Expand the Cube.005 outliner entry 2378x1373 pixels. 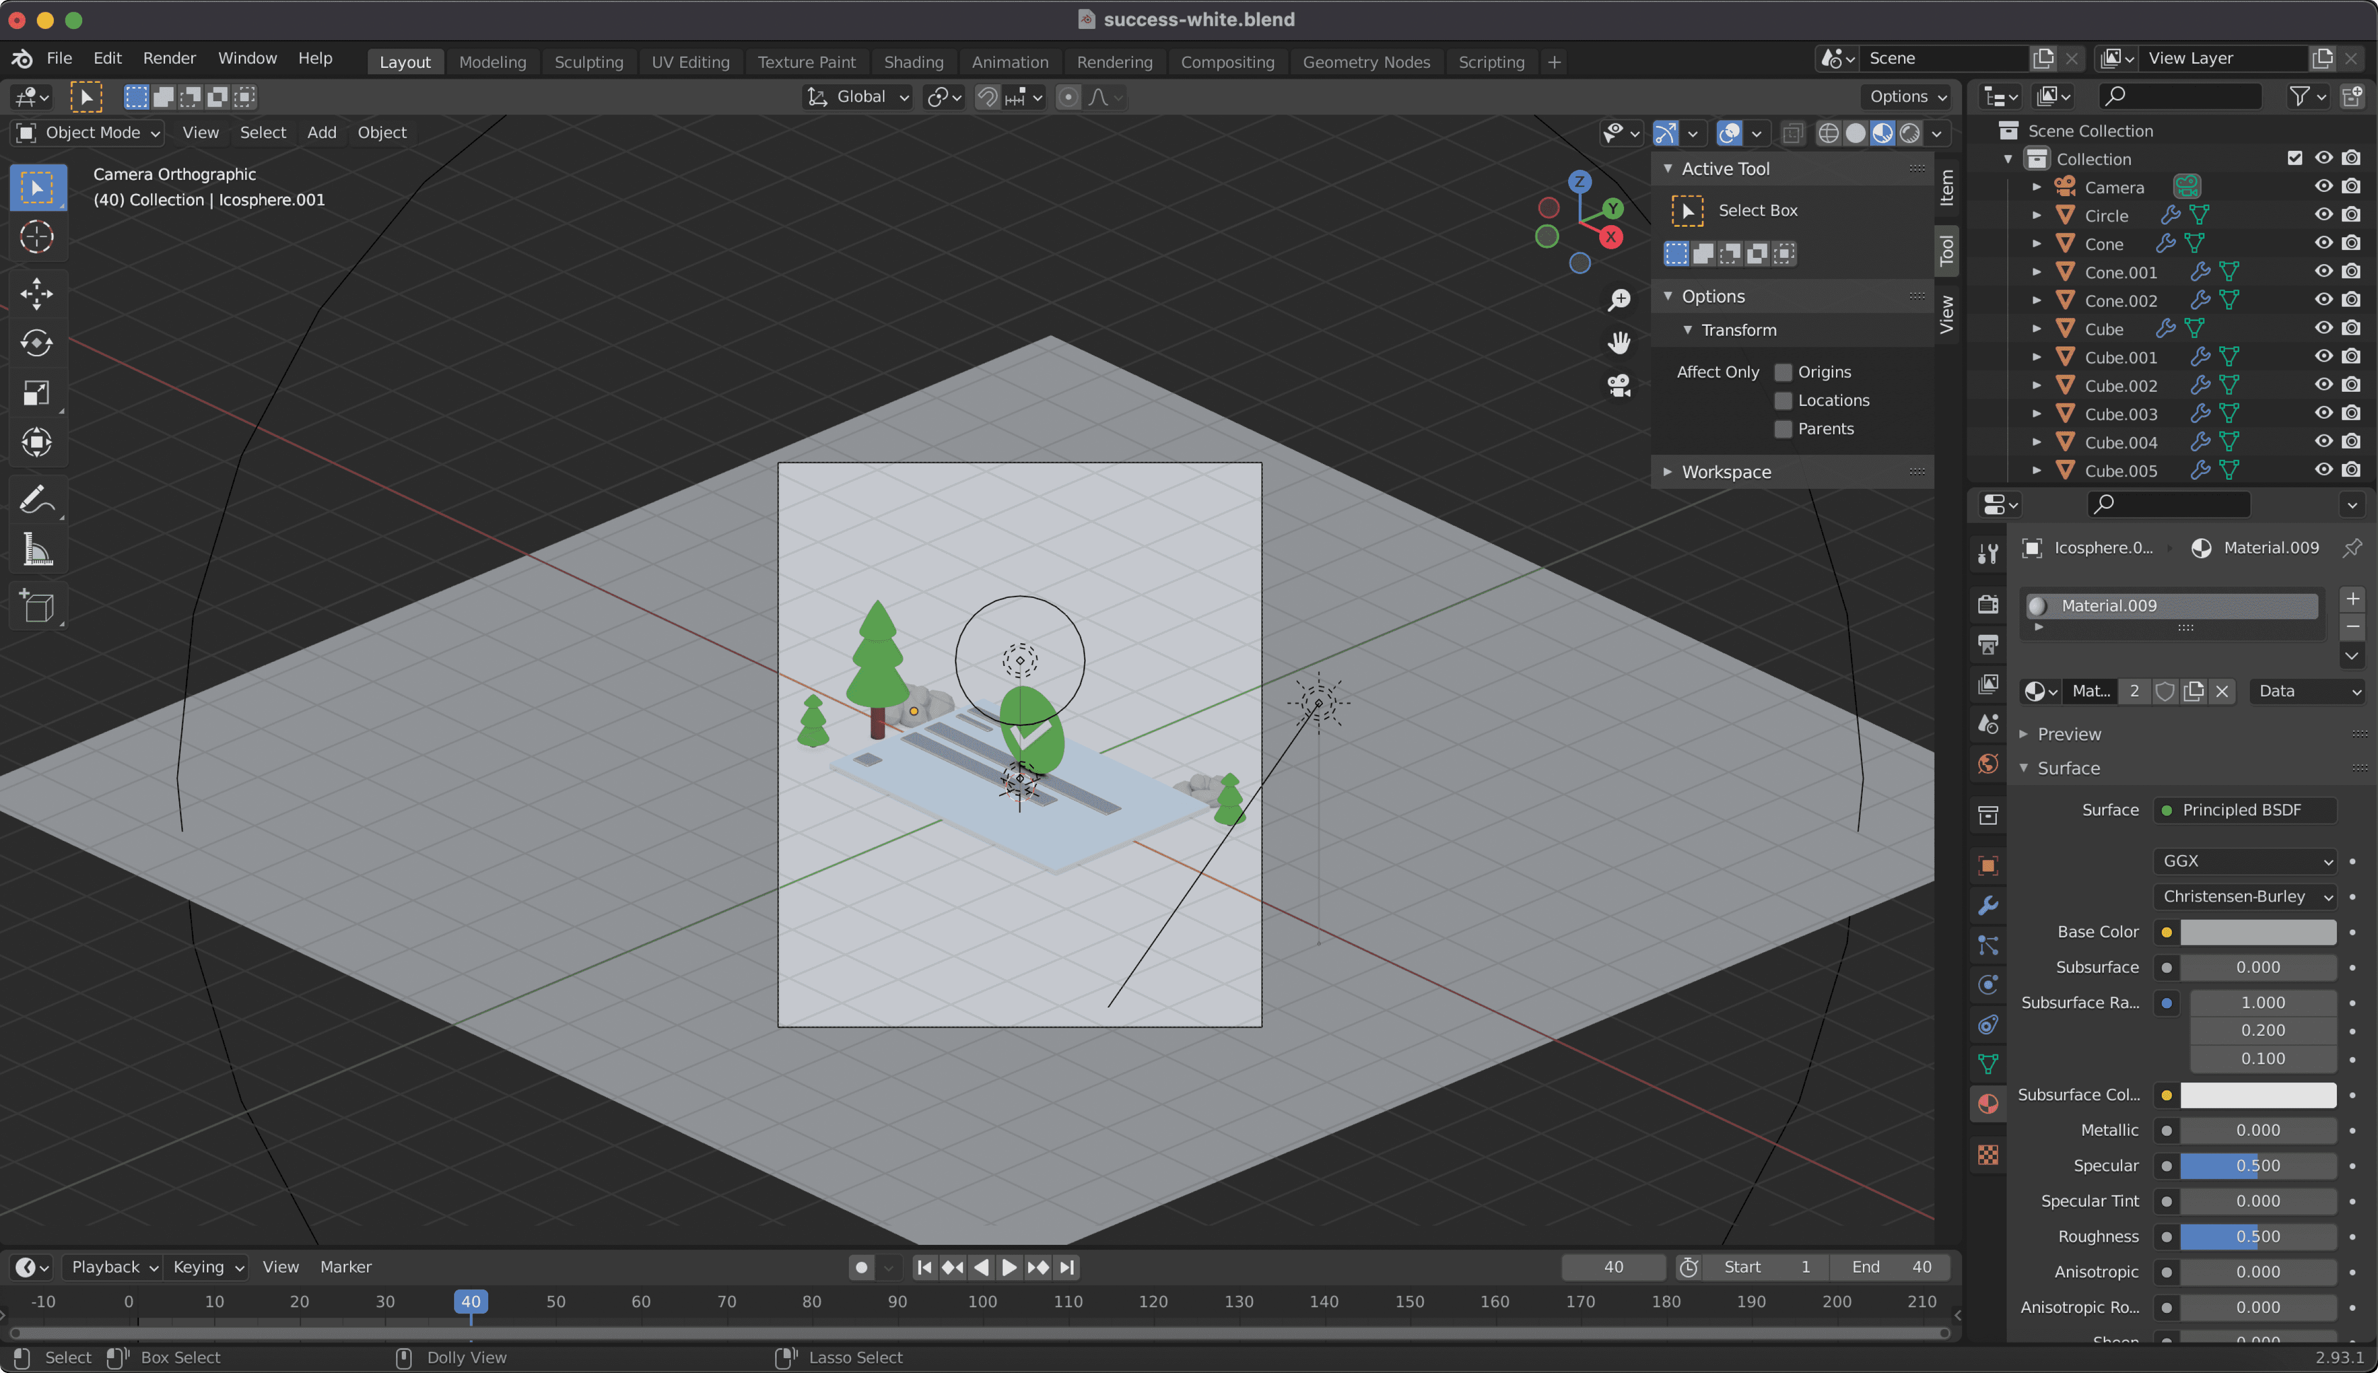click(2037, 470)
